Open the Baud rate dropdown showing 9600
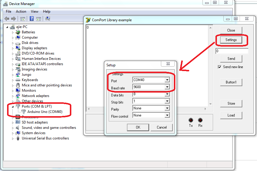This screenshot has height=171, width=257. 167,87
